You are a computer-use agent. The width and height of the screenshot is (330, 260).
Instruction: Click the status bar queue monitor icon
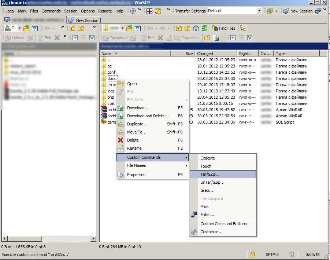pyautogui.click(x=291, y=254)
